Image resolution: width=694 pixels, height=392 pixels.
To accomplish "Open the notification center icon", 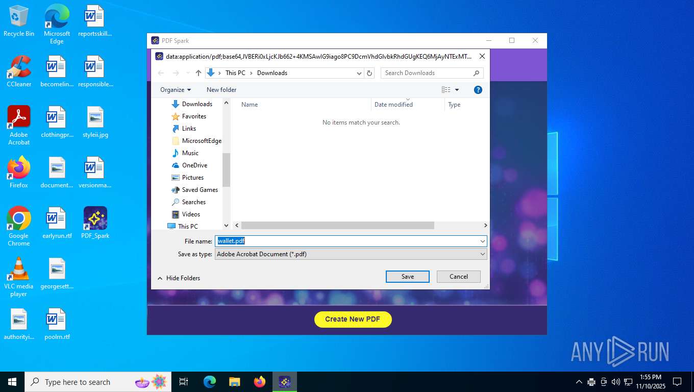I will [x=677, y=382].
